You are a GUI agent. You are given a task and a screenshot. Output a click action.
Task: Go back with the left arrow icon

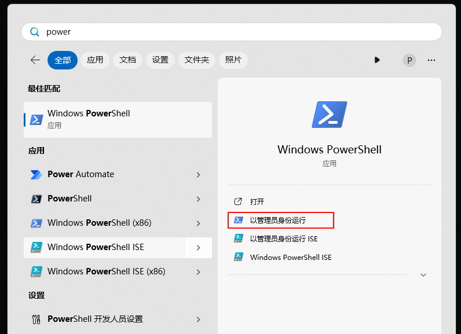[35, 60]
